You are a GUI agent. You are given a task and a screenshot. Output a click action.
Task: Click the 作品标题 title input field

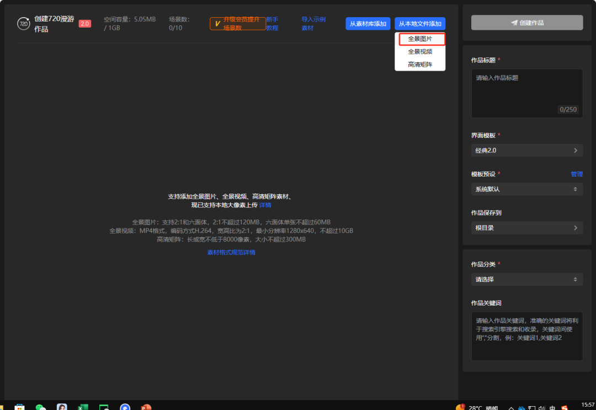526,94
